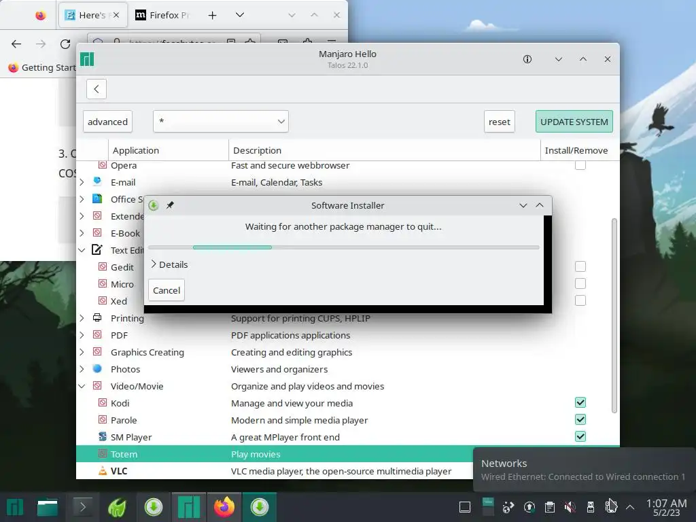Screen dimensions: 696x522
Task: Click the Software Installer green download icon
Action: click(x=154, y=205)
